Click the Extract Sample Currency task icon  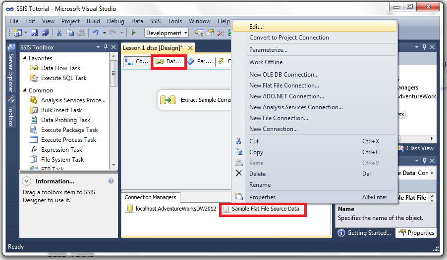[x=168, y=100]
